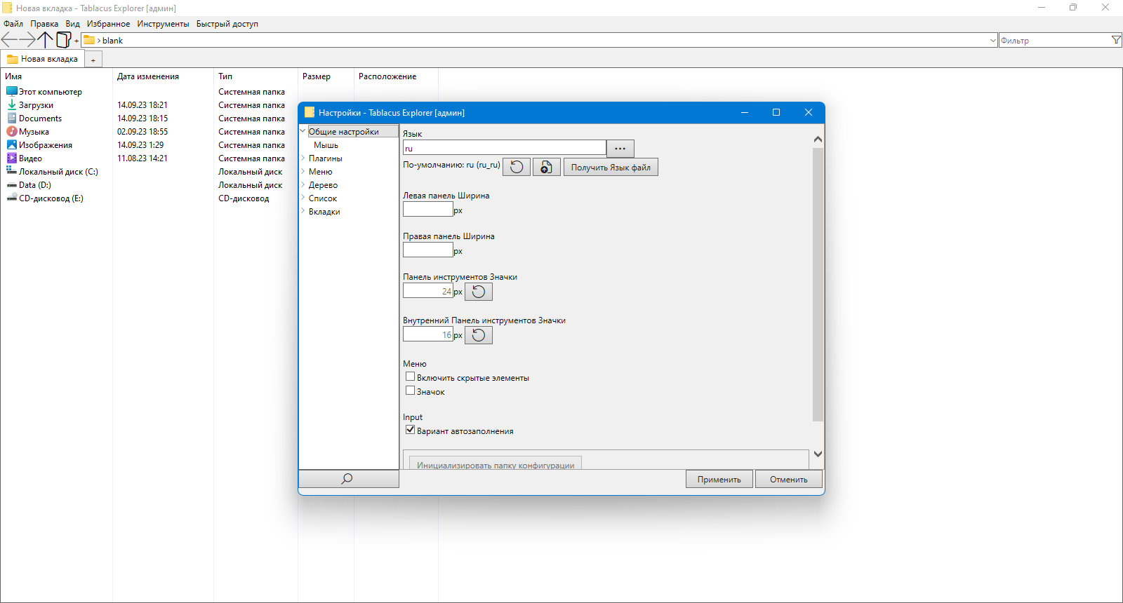Click the filter funnel icon
1123x603 pixels.
click(1116, 40)
